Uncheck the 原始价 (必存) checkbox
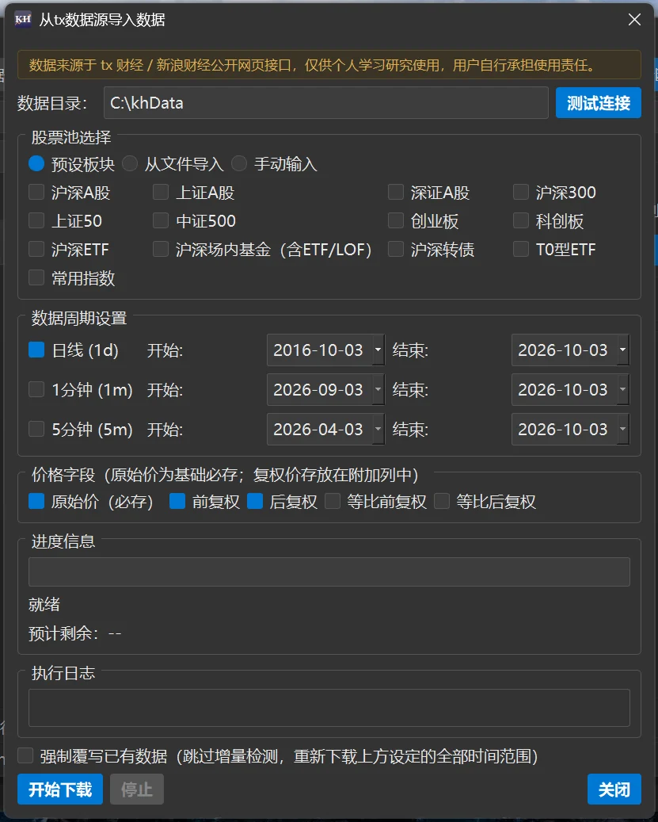Screen dimensions: 658x822 36,501
